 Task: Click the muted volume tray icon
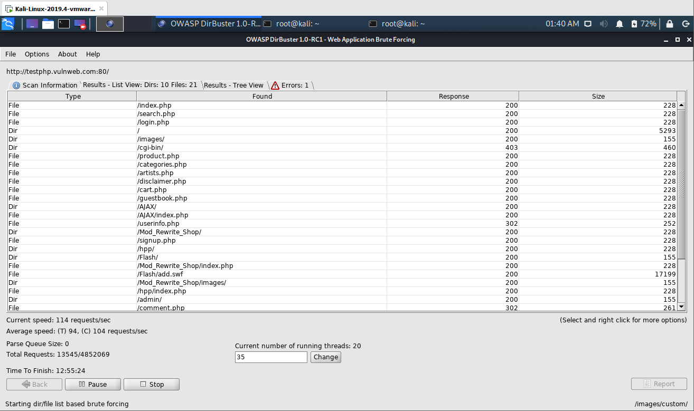[x=604, y=24]
